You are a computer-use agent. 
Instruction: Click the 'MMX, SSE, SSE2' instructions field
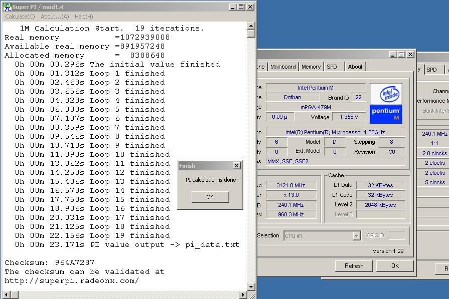pos(335,161)
